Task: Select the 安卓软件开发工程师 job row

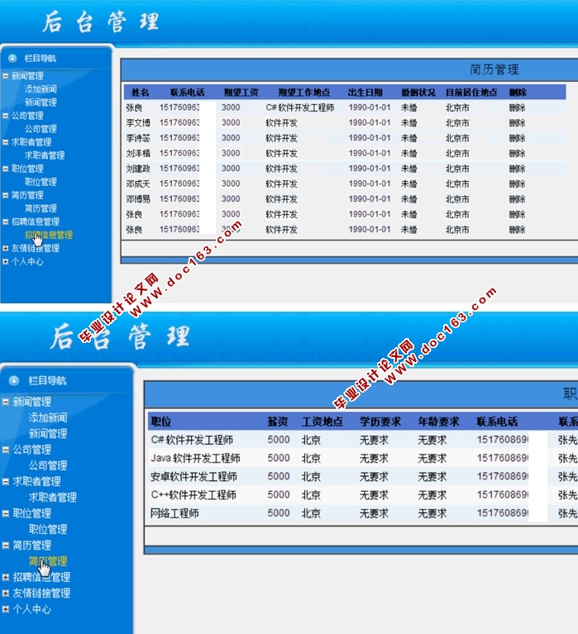Action: tap(363, 477)
